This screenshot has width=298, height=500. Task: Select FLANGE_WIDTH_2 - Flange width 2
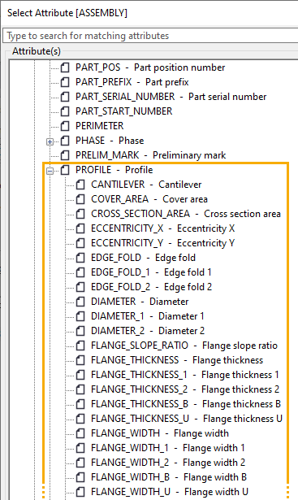pyautogui.click(x=168, y=463)
